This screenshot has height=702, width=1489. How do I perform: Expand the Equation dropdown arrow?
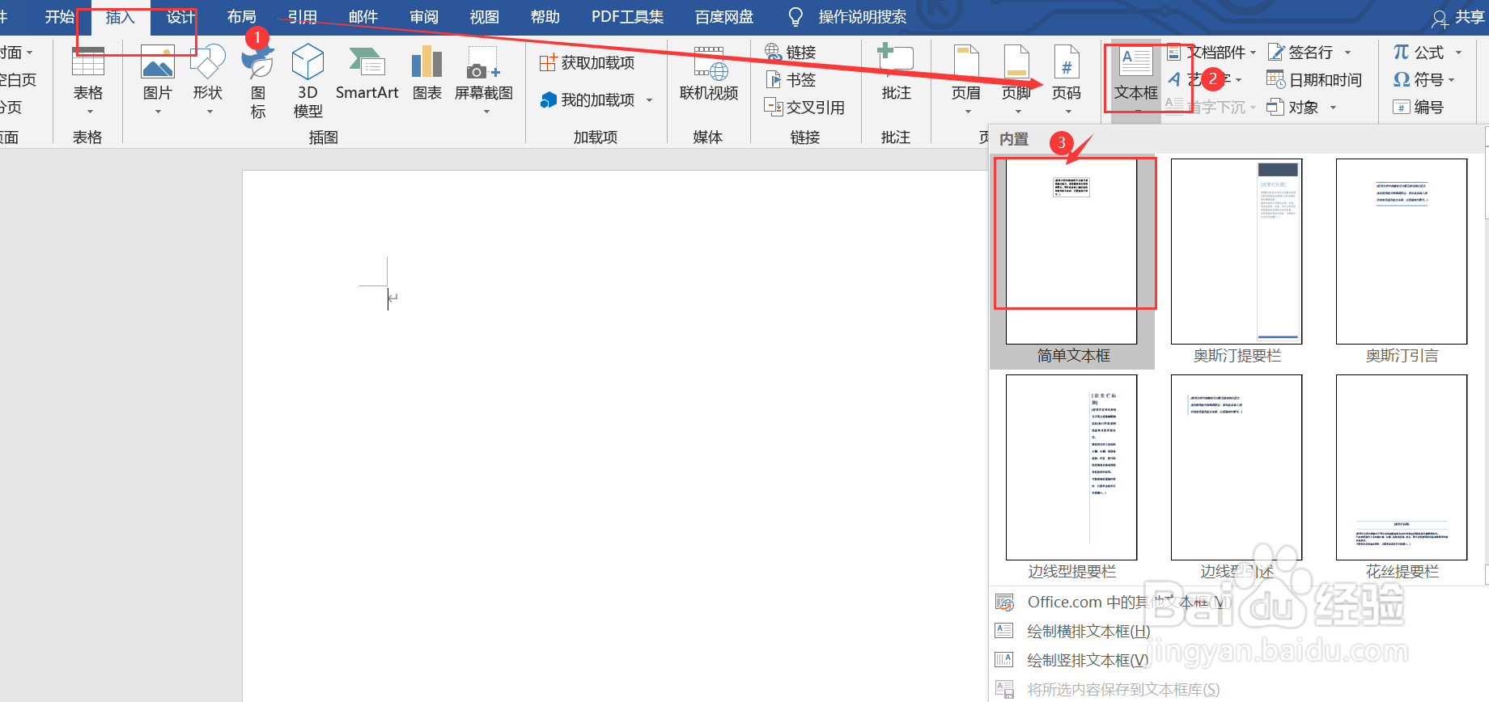(1458, 53)
